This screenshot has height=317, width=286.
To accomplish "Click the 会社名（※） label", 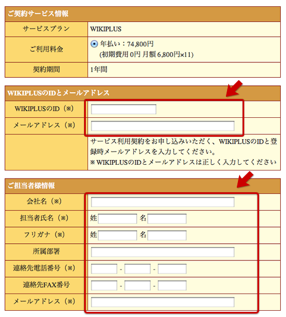I will coord(44,201).
